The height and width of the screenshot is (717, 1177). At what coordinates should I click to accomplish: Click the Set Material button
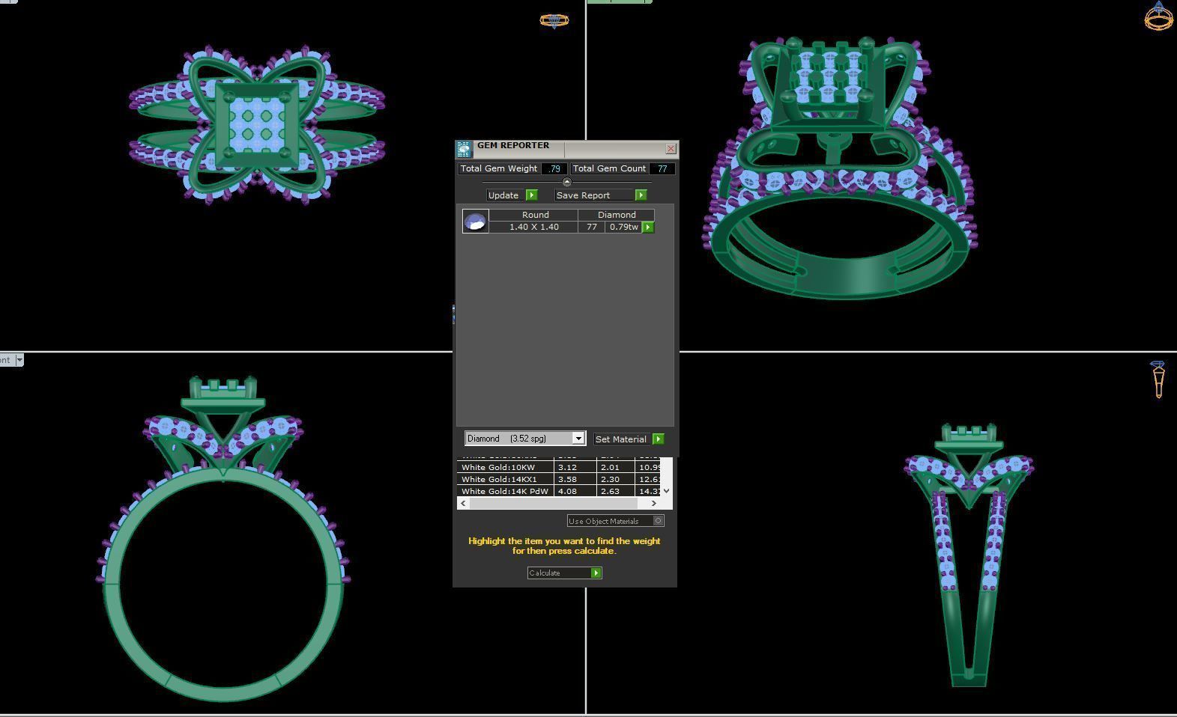coord(629,439)
